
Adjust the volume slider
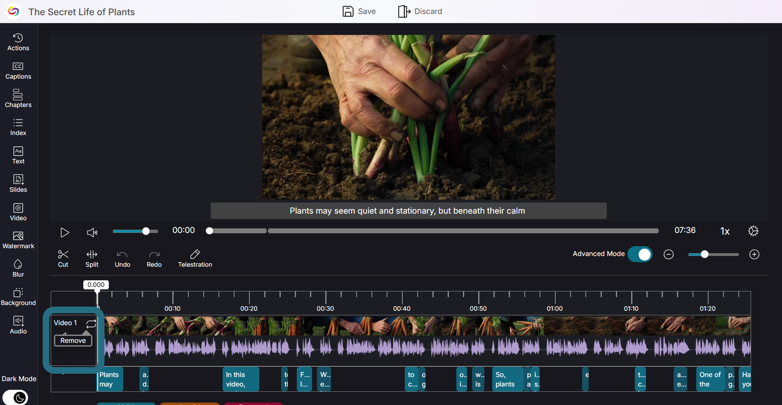pos(135,231)
